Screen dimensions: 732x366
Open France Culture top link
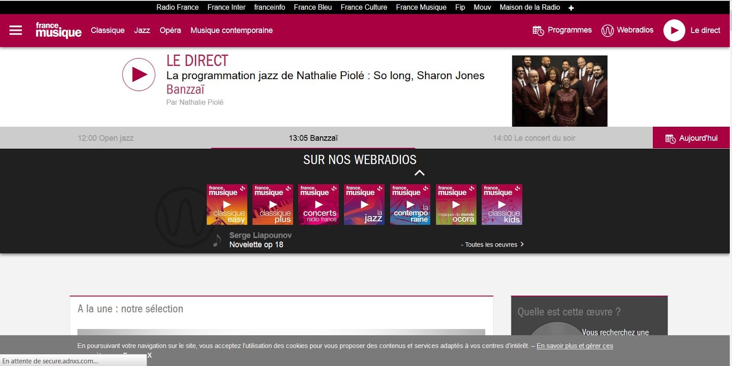[364, 7]
